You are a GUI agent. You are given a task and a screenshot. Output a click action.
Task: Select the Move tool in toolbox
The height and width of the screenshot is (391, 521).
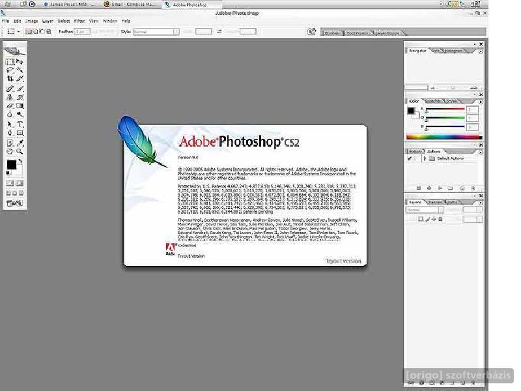[20, 62]
